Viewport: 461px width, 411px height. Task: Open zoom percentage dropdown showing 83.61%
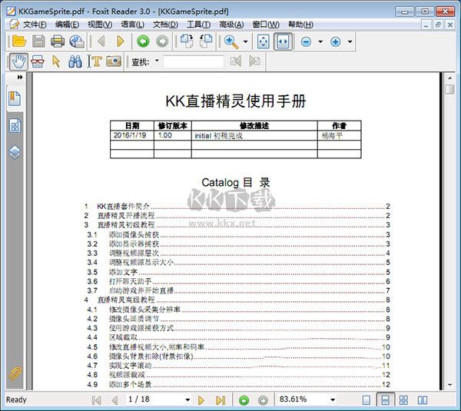333,400
